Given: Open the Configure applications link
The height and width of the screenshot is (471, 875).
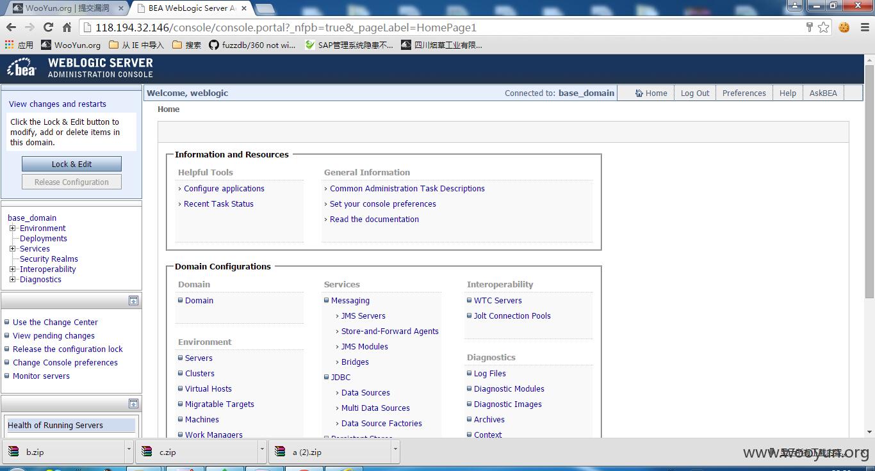Looking at the screenshot, I should (x=224, y=188).
